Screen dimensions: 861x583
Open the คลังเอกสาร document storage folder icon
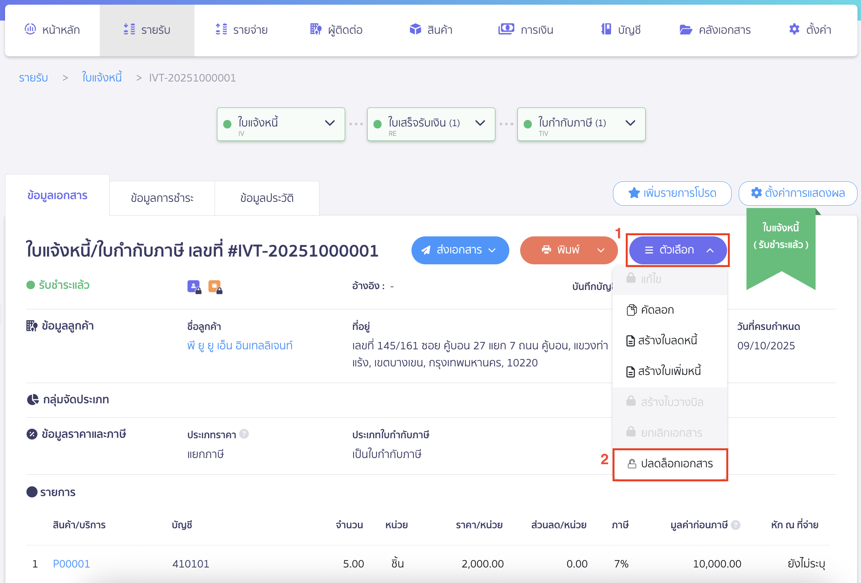click(x=687, y=29)
